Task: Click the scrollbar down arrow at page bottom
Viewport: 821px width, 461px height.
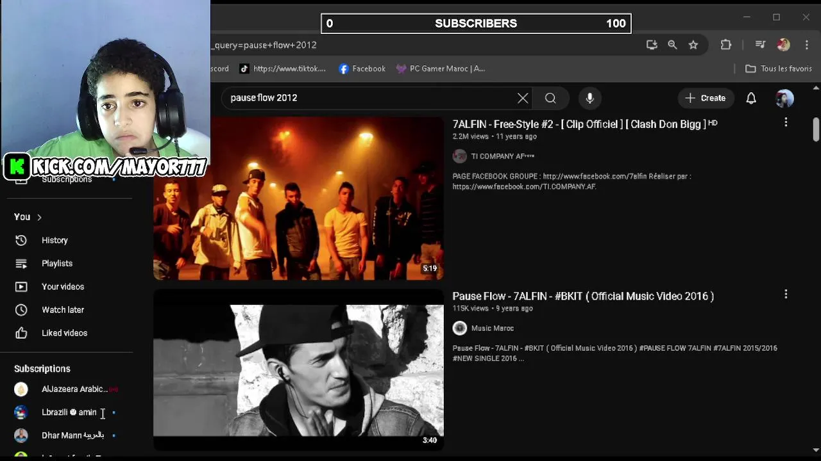Action: pyautogui.click(x=816, y=449)
